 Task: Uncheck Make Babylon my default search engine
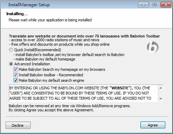15,80
